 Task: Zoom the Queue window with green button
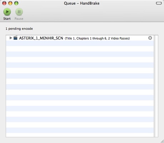pyautogui.click(x=16, y=3)
